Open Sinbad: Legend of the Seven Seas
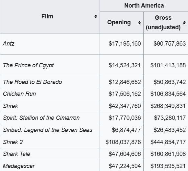This screenshot has width=188, height=171. (47, 130)
